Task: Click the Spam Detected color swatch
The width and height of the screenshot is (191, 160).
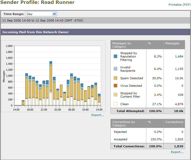Action: [x=115, y=78]
